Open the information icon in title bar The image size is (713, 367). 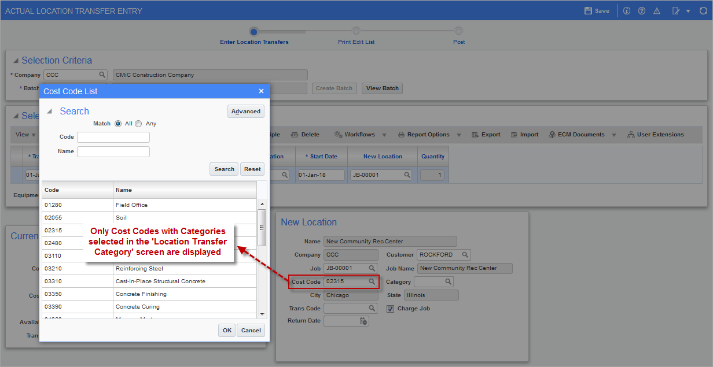[627, 11]
